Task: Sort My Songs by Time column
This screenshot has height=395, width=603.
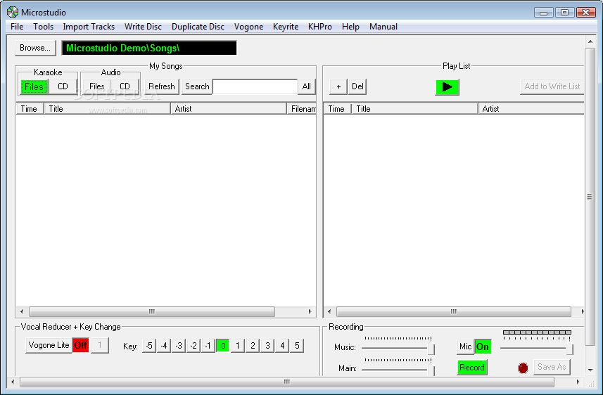Action: [x=30, y=109]
